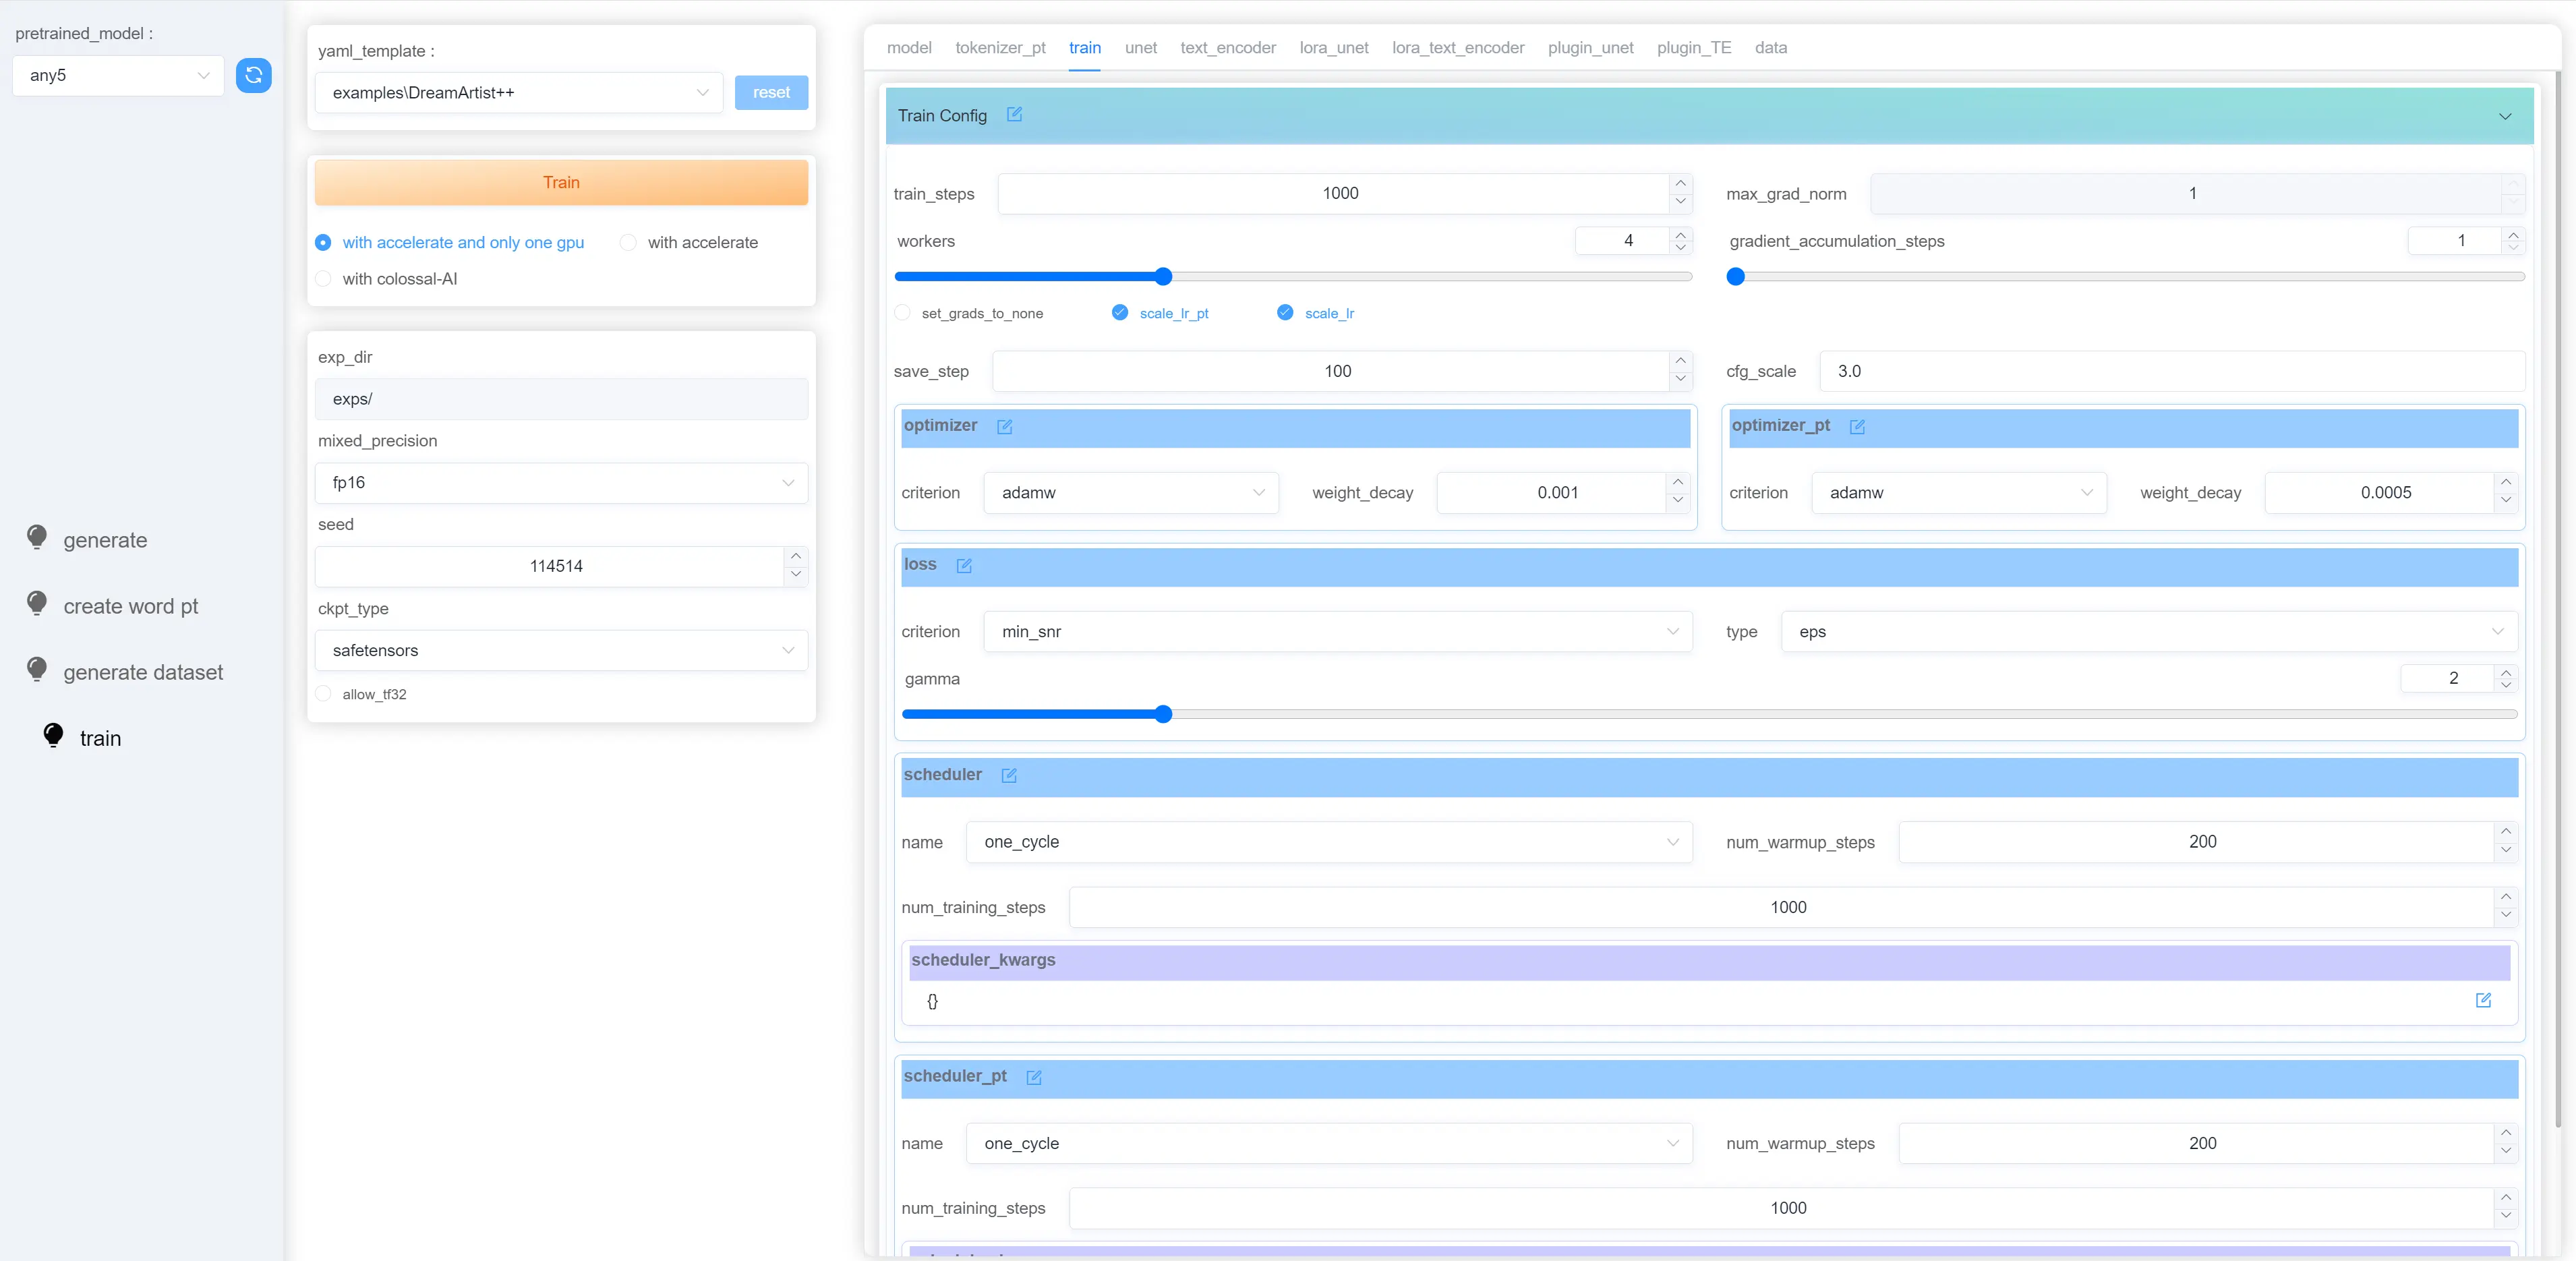Click the scheduler_pt edit icon
Screen dimensions: 2576x1261
(1034, 1078)
